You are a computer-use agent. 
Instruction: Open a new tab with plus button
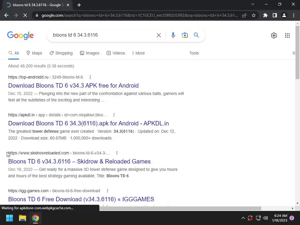79,5
